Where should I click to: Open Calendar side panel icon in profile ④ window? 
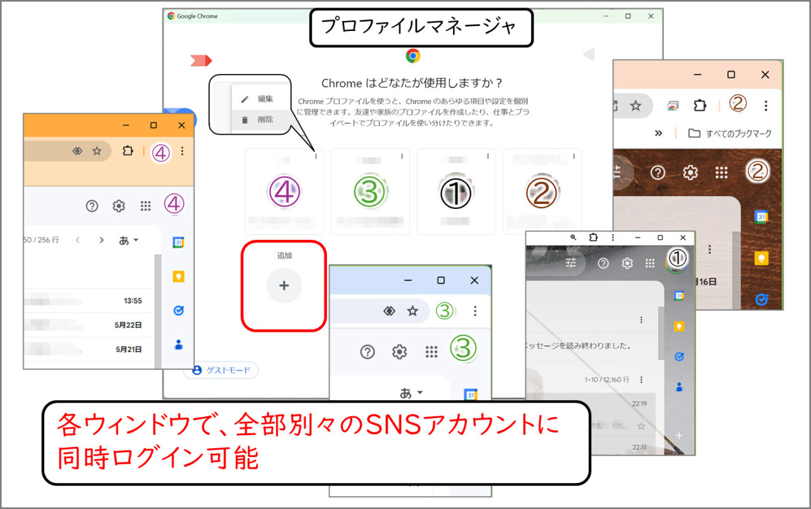pos(179,242)
